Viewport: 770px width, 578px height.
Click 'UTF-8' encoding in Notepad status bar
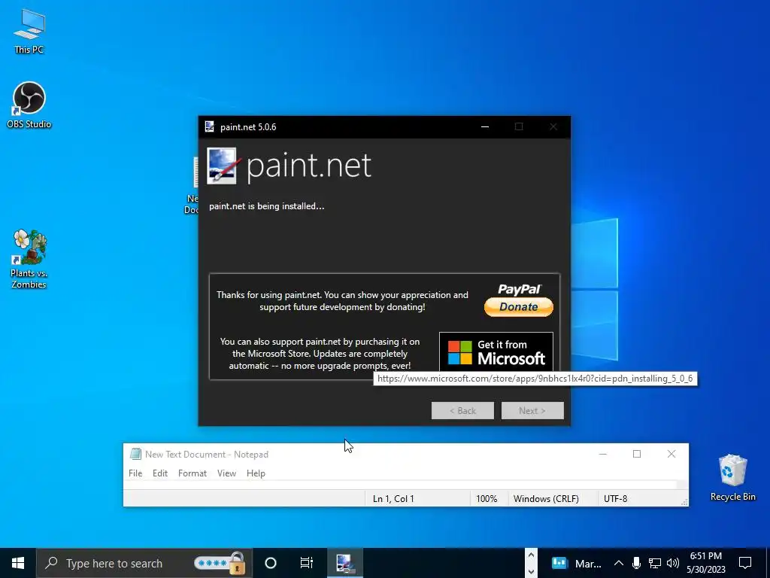(x=616, y=498)
